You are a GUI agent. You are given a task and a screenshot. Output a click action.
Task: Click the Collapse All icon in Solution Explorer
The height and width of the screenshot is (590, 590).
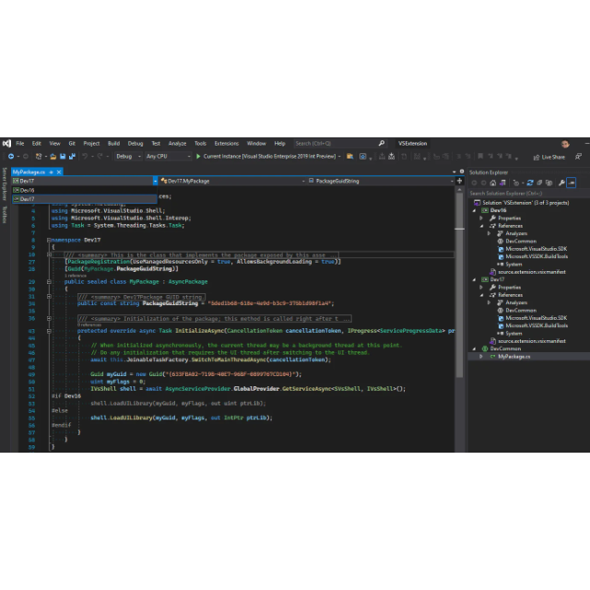pyautogui.click(x=539, y=183)
